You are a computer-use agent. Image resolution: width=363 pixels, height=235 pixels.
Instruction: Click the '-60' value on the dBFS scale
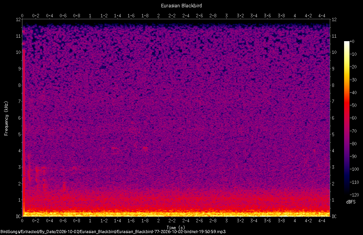tap(353, 118)
